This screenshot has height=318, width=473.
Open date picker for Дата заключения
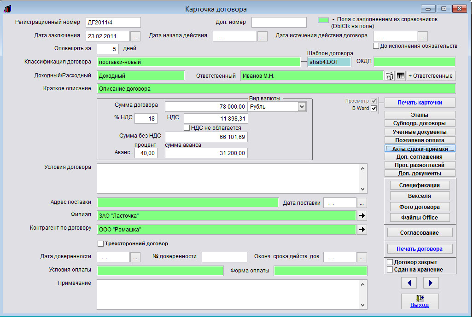point(135,36)
